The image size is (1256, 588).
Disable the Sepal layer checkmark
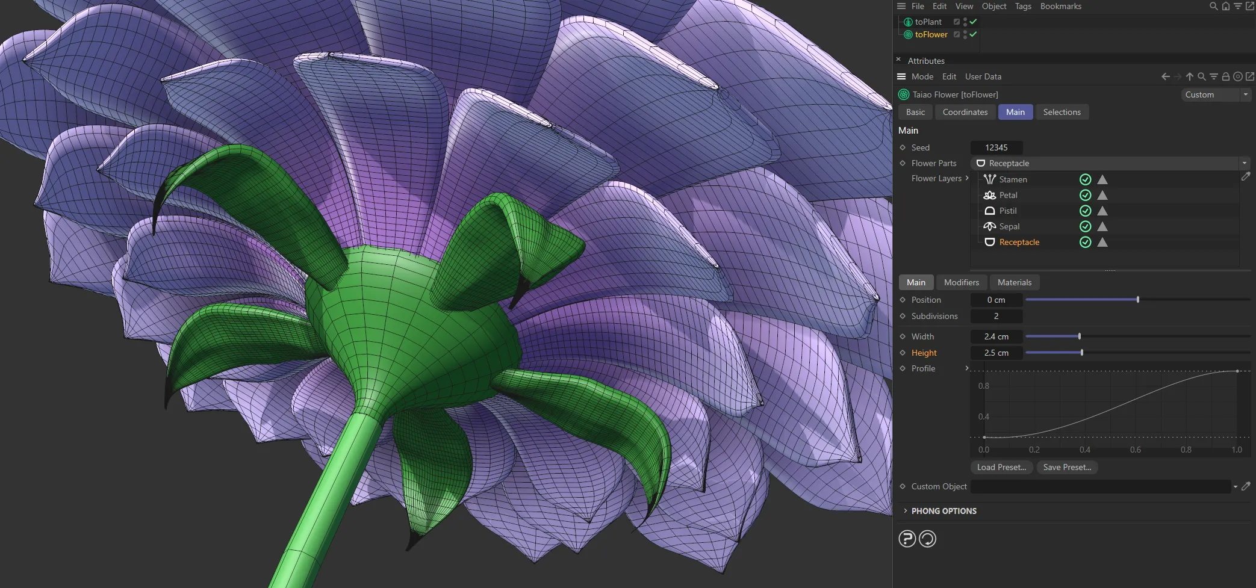click(1086, 226)
